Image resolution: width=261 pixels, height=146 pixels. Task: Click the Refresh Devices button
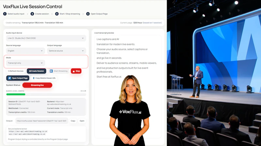click(16, 71)
